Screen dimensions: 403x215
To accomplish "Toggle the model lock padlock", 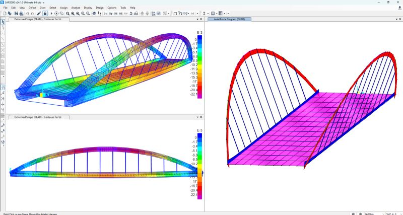I will coord(45,14).
